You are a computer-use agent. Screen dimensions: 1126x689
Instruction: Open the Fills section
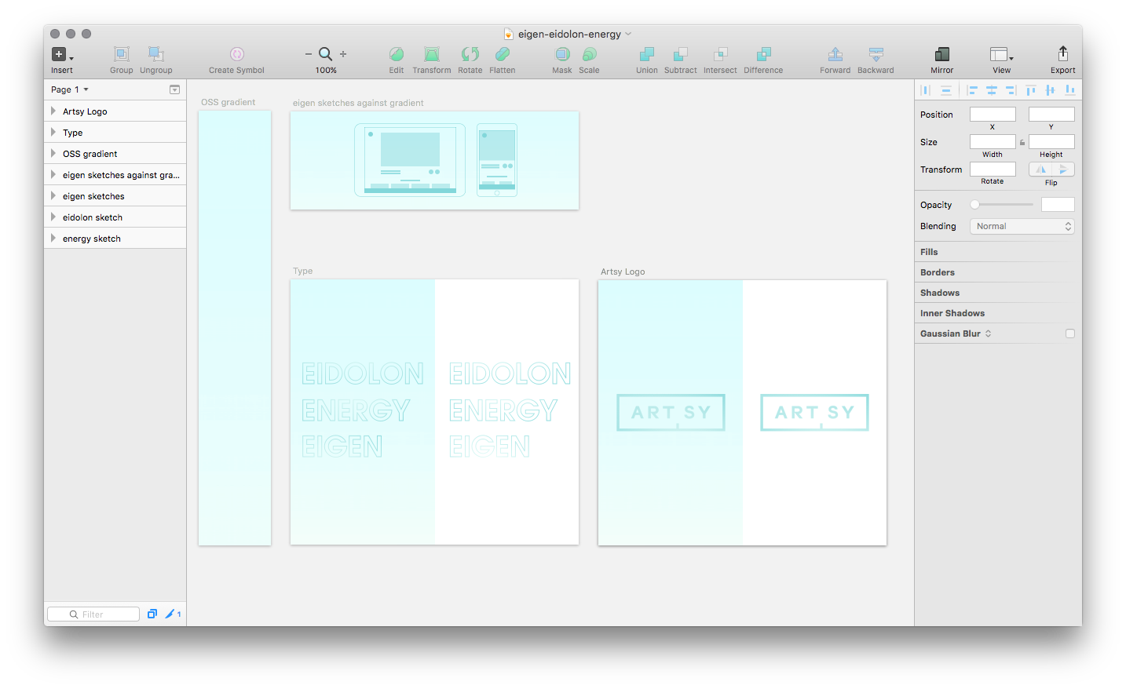click(x=929, y=252)
